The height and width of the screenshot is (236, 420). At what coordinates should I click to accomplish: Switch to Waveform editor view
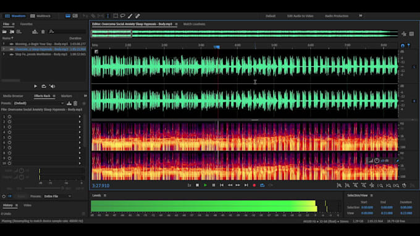tap(15, 16)
